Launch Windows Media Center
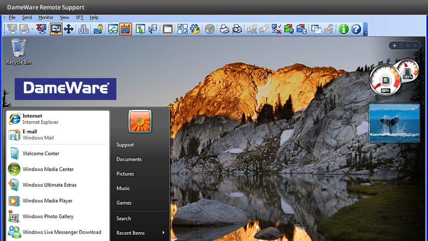Viewport: 428px width, 241px height. pos(58,169)
